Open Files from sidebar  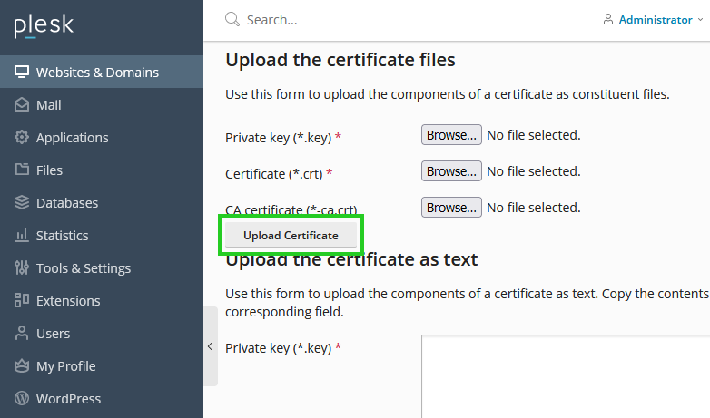[x=102, y=170]
